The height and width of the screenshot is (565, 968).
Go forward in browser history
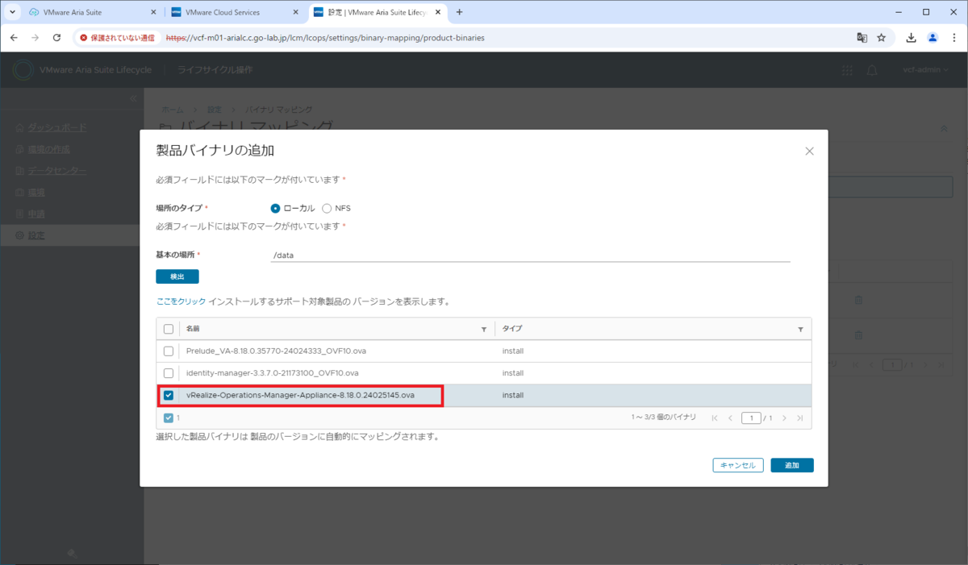coord(35,38)
